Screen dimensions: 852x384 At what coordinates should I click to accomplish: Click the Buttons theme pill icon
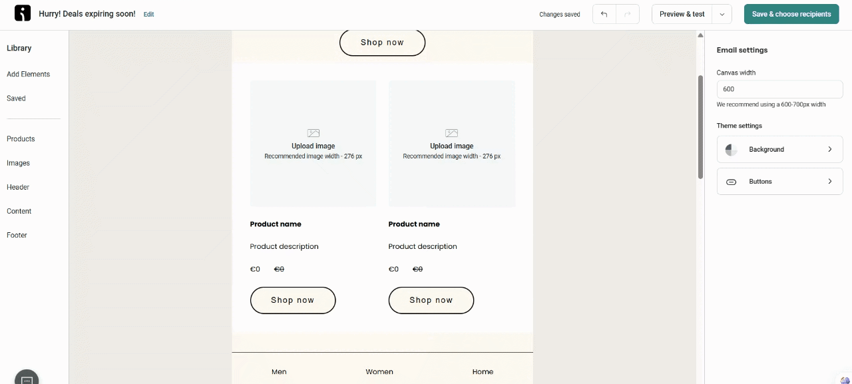click(x=731, y=182)
